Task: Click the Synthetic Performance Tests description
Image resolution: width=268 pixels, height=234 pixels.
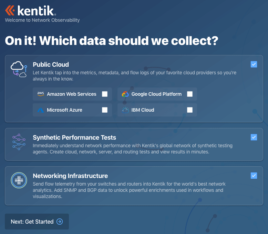Action: point(133,149)
